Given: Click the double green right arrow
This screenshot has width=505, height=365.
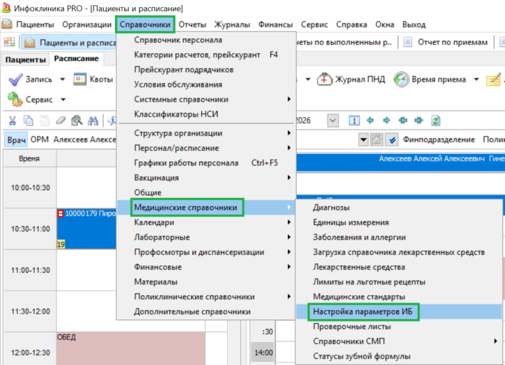Looking at the screenshot, I should [x=419, y=120].
